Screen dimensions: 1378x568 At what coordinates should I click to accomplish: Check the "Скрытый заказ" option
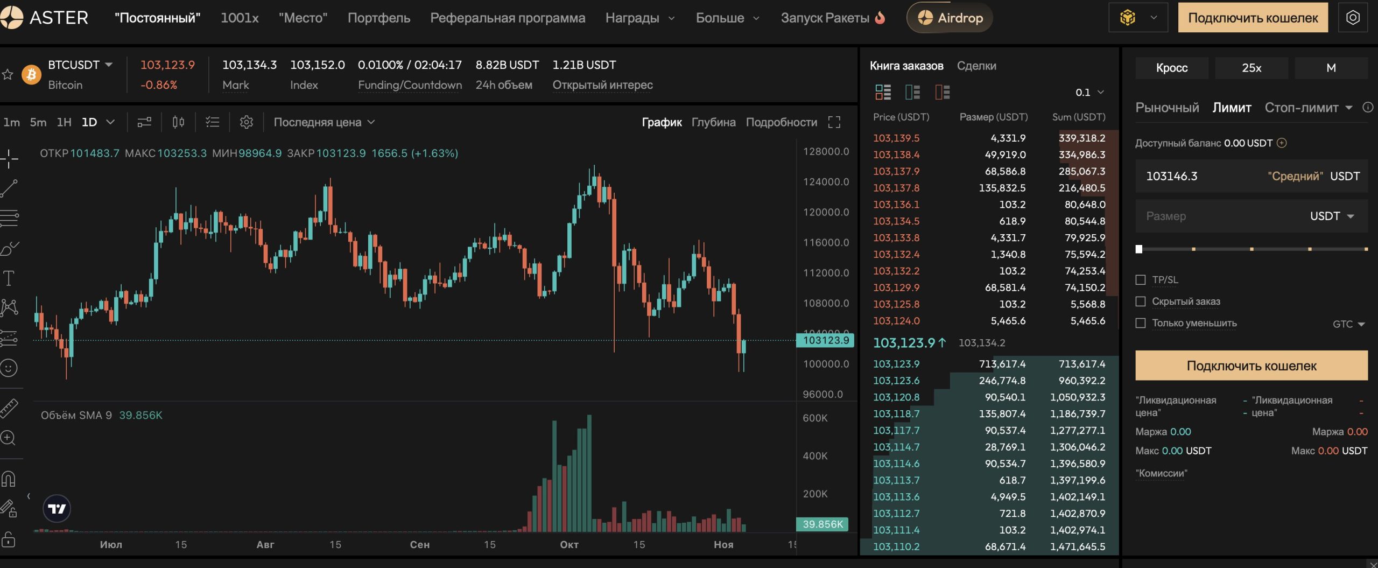(x=1140, y=301)
